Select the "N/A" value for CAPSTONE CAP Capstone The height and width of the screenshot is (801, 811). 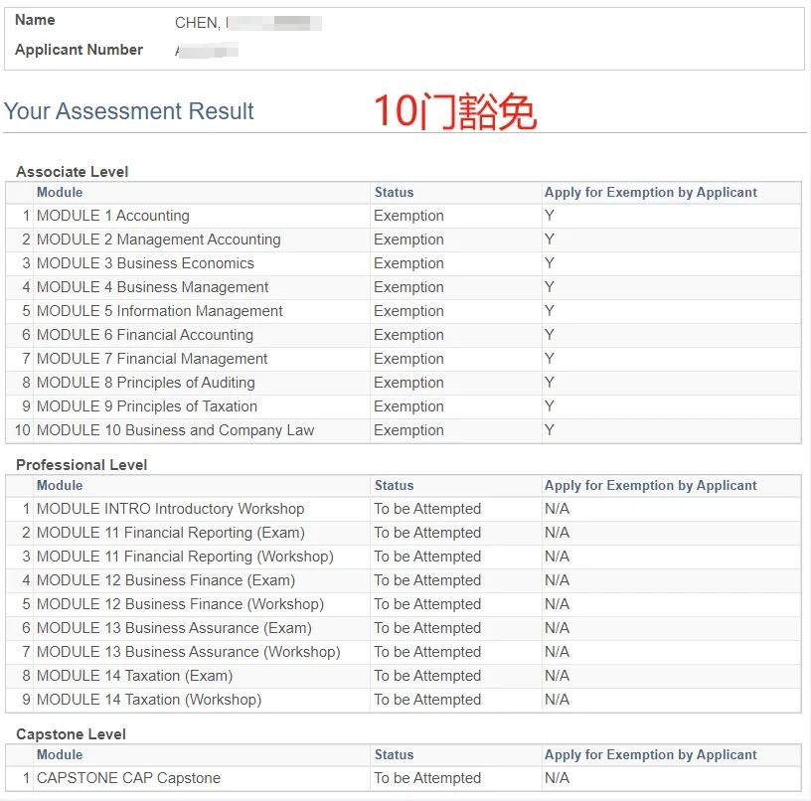coord(557,778)
